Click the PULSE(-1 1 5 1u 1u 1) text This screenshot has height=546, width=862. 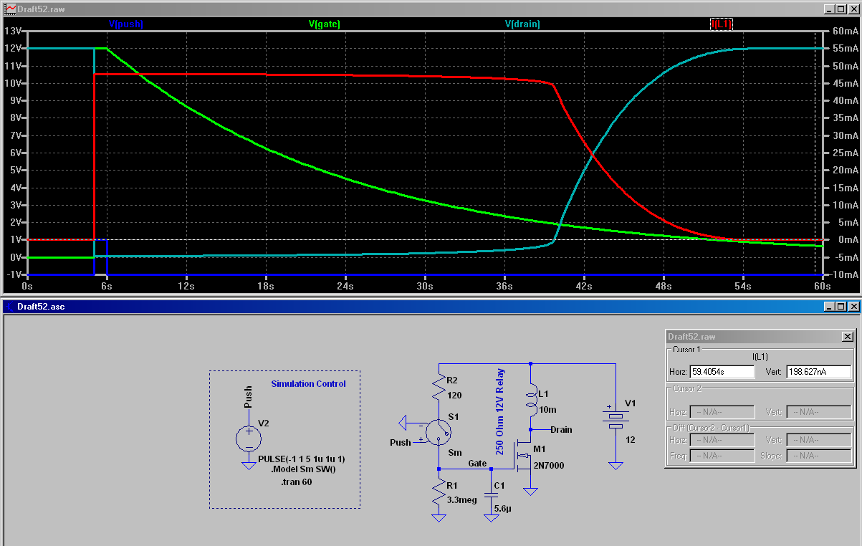pos(302,459)
